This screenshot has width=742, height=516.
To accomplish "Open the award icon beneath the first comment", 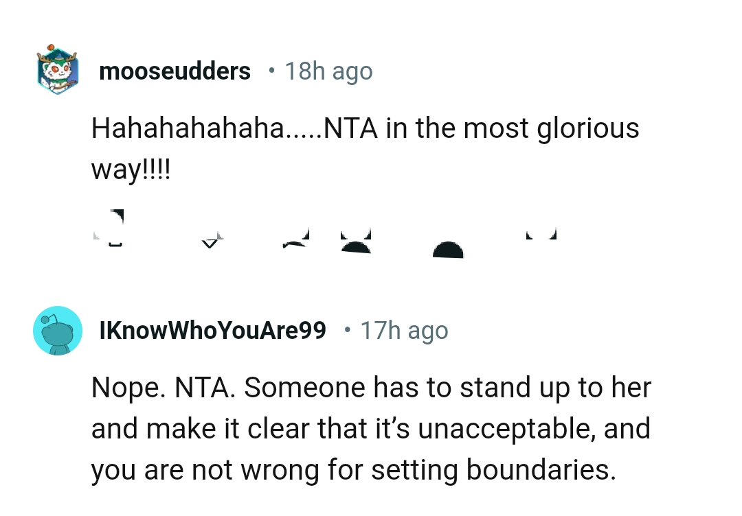I will click(x=354, y=237).
